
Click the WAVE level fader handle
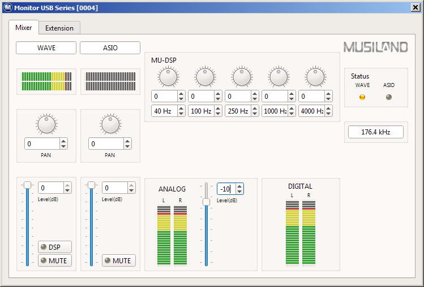click(27, 185)
